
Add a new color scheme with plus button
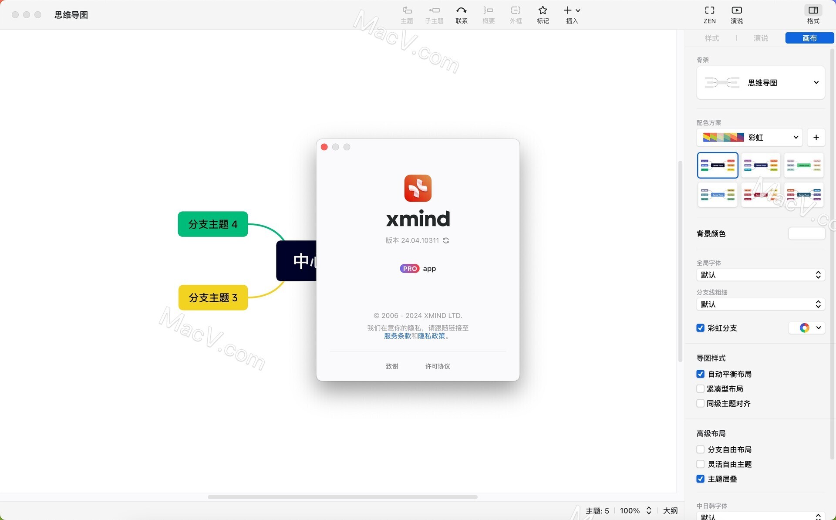(x=816, y=138)
